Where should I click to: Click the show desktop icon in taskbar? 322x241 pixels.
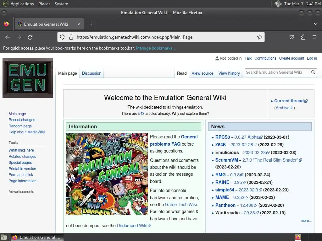coord(4,237)
